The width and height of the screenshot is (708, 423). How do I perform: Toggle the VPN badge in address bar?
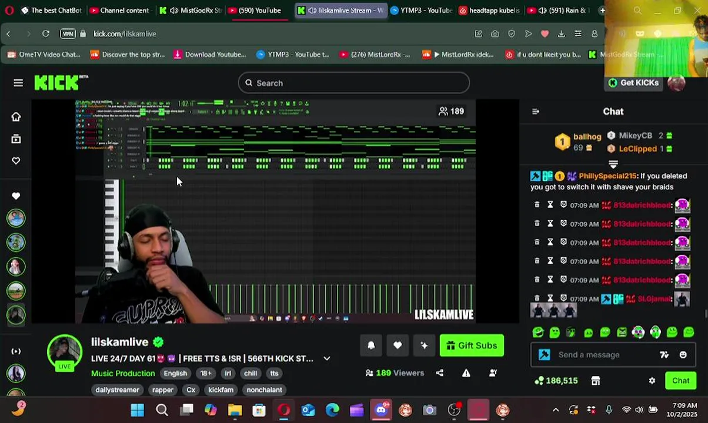(68, 34)
